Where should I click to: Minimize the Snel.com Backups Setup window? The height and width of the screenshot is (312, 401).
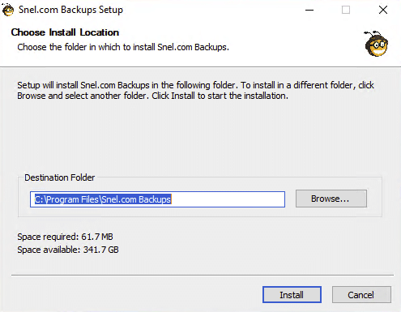pos(309,10)
